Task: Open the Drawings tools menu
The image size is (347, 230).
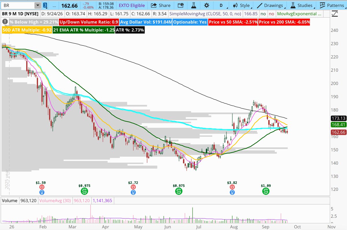Action: point(271,5)
